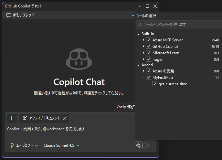
Task: Collapse the Built-In tools section
Action: coord(138,34)
